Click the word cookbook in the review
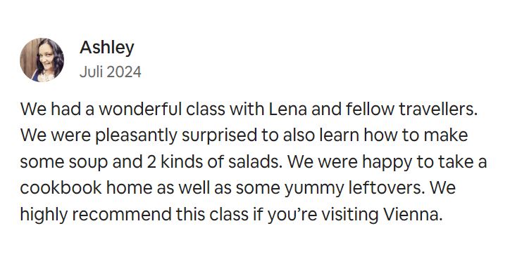The width and height of the screenshot is (510, 266). pyautogui.click(x=61, y=187)
